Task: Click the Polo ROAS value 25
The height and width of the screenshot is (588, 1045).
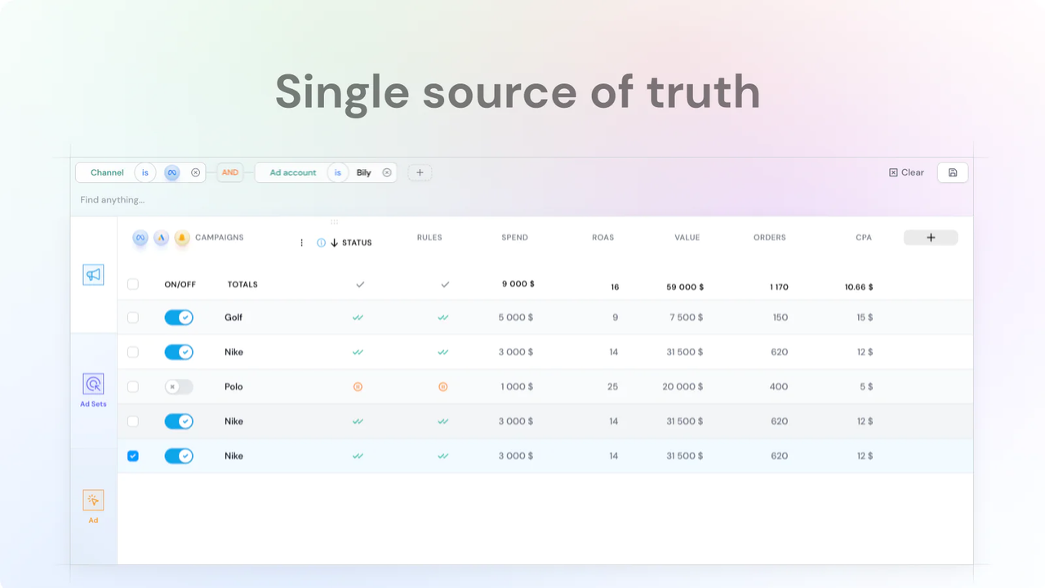Action: (x=612, y=387)
